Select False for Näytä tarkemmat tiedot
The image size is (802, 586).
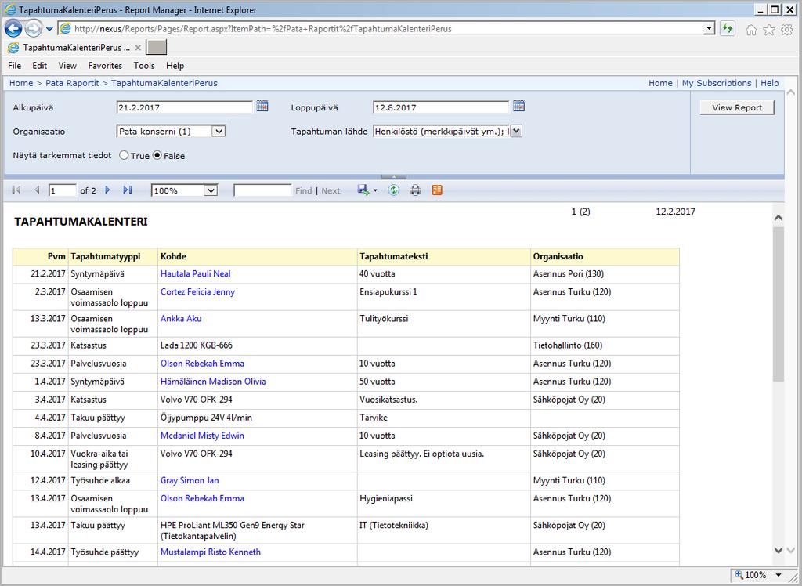point(157,156)
